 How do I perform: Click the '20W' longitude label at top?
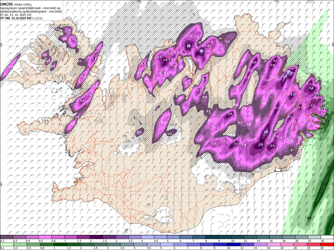pos(139,1)
